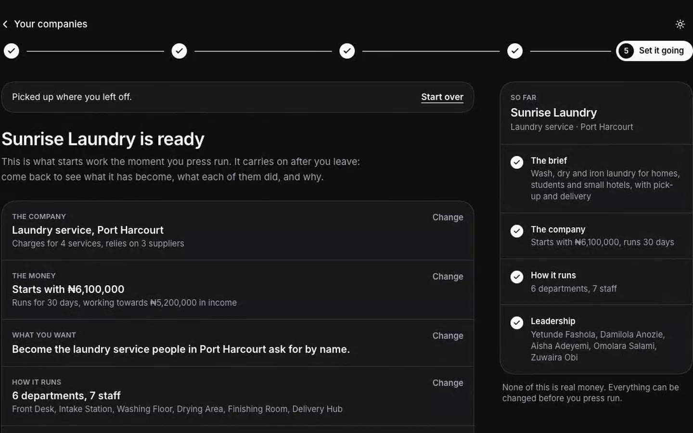Click "Starts with ₦6,100,000, runs 30 days" in sidebar
The height and width of the screenshot is (433, 693).
[x=603, y=242]
